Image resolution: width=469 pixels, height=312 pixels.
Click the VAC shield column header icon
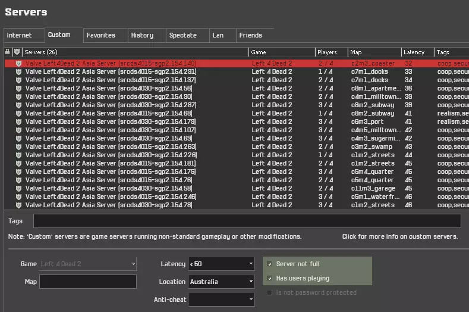click(x=17, y=52)
